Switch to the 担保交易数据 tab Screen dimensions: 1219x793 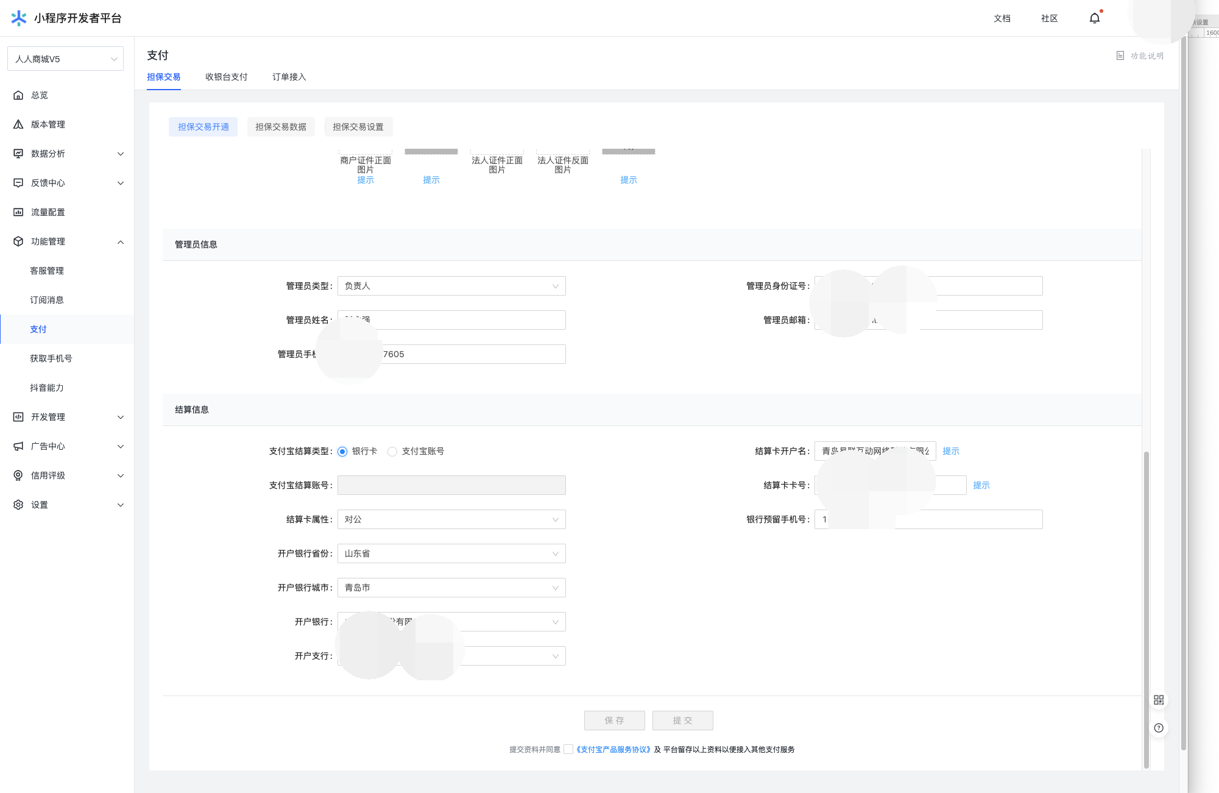pyautogui.click(x=281, y=127)
